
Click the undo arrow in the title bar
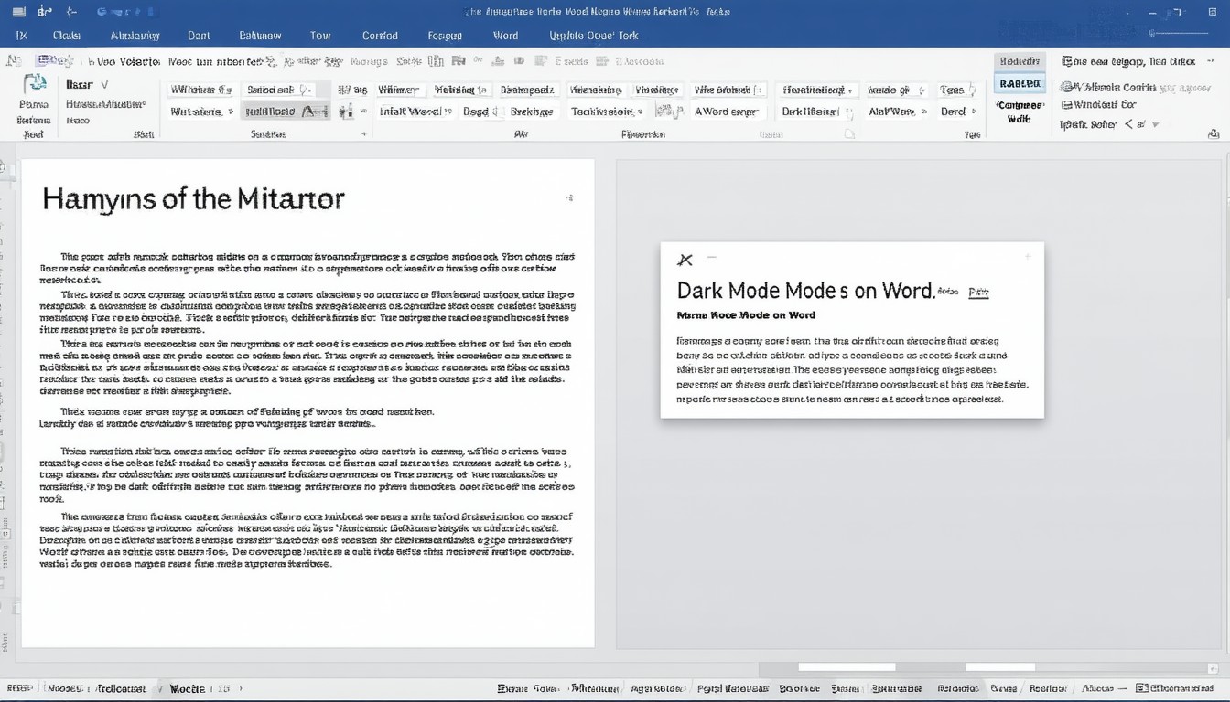tap(71, 12)
